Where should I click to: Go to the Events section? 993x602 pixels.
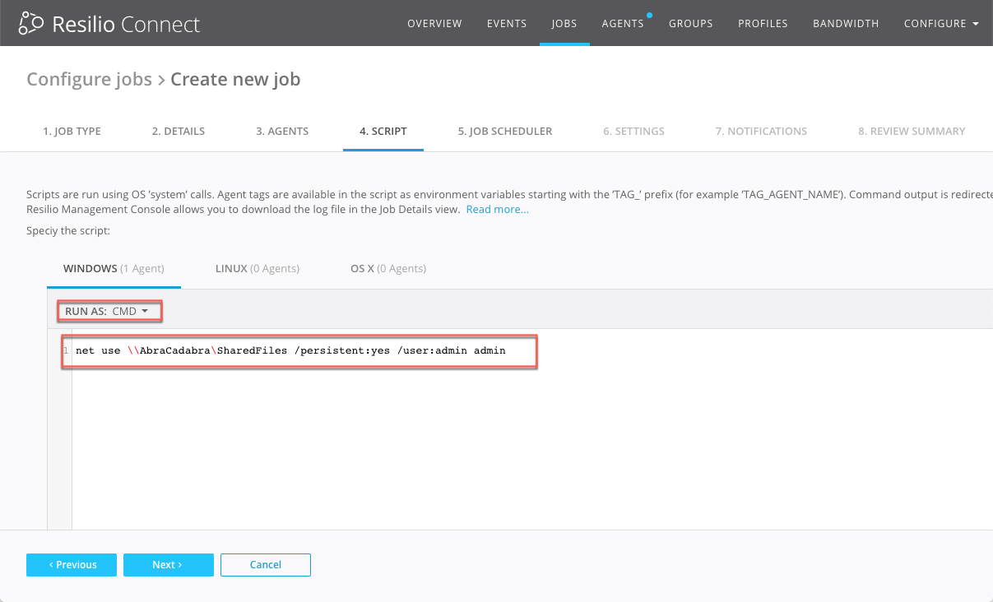[506, 24]
